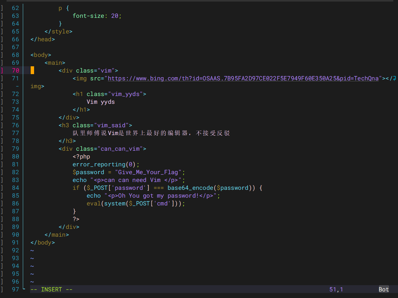Click the "Vim yyds" heading text

pyautogui.click(x=101, y=102)
